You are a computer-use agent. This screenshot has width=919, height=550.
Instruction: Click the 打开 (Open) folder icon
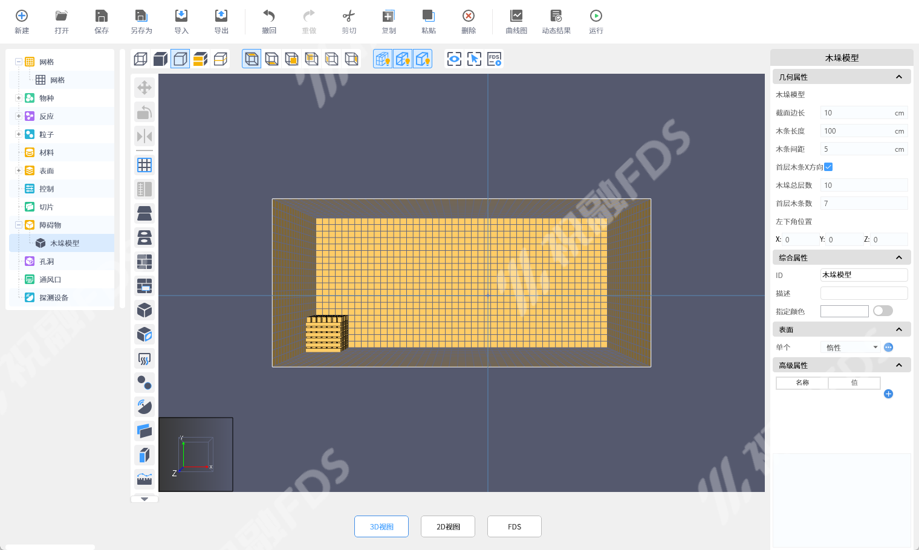click(x=62, y=16)
